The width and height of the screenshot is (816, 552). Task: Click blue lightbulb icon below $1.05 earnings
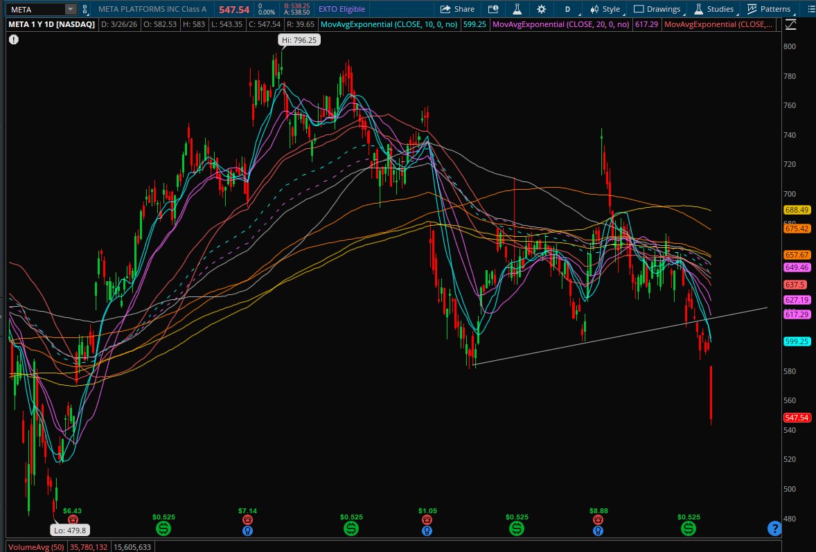(427, 531)
